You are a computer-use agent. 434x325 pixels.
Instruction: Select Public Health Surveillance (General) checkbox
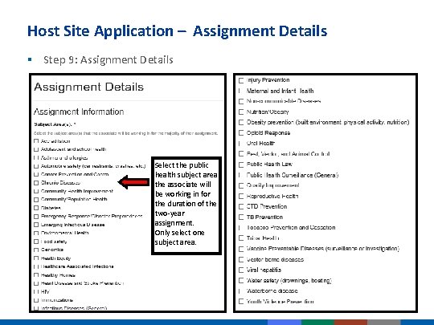(241, 175)
